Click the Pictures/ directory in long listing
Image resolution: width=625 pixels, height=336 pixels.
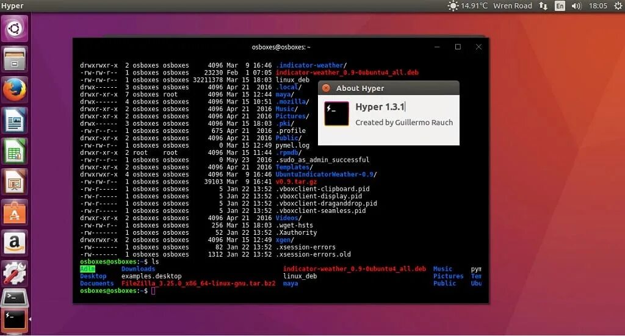(292, 116)
